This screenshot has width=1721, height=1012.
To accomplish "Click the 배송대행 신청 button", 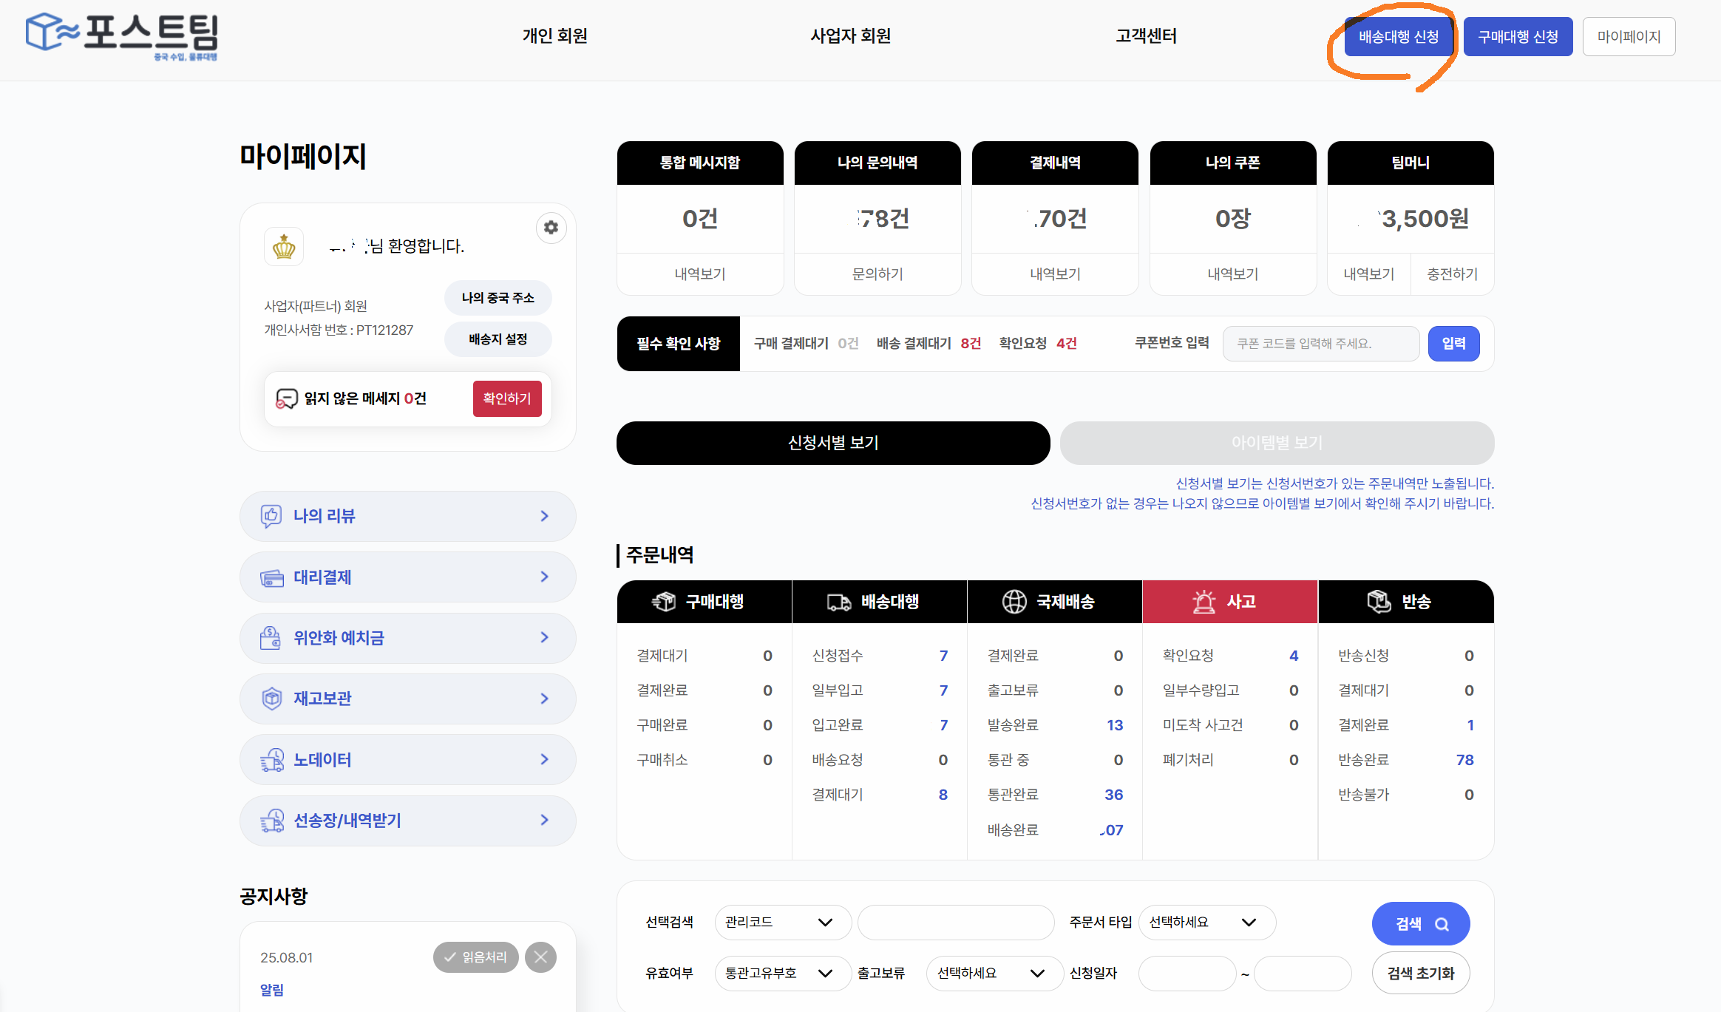I will 1398,37.
